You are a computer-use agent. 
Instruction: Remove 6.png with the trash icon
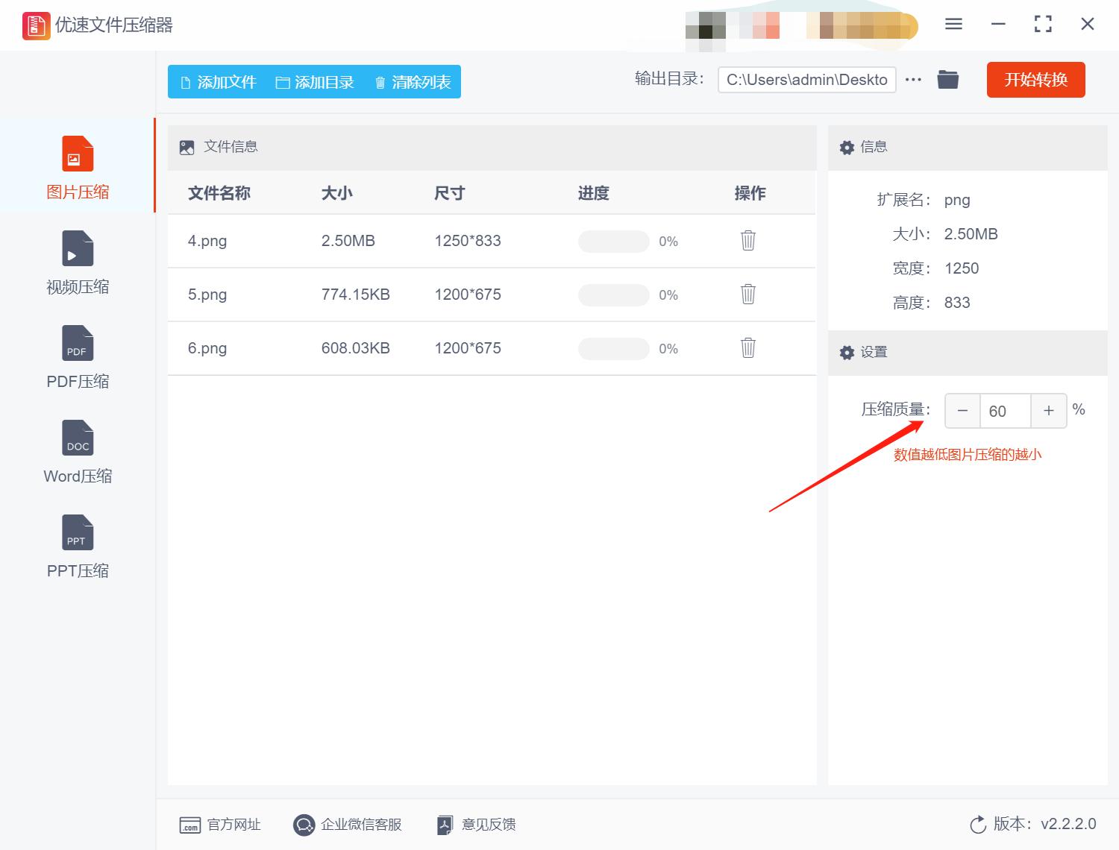point(747,348)
